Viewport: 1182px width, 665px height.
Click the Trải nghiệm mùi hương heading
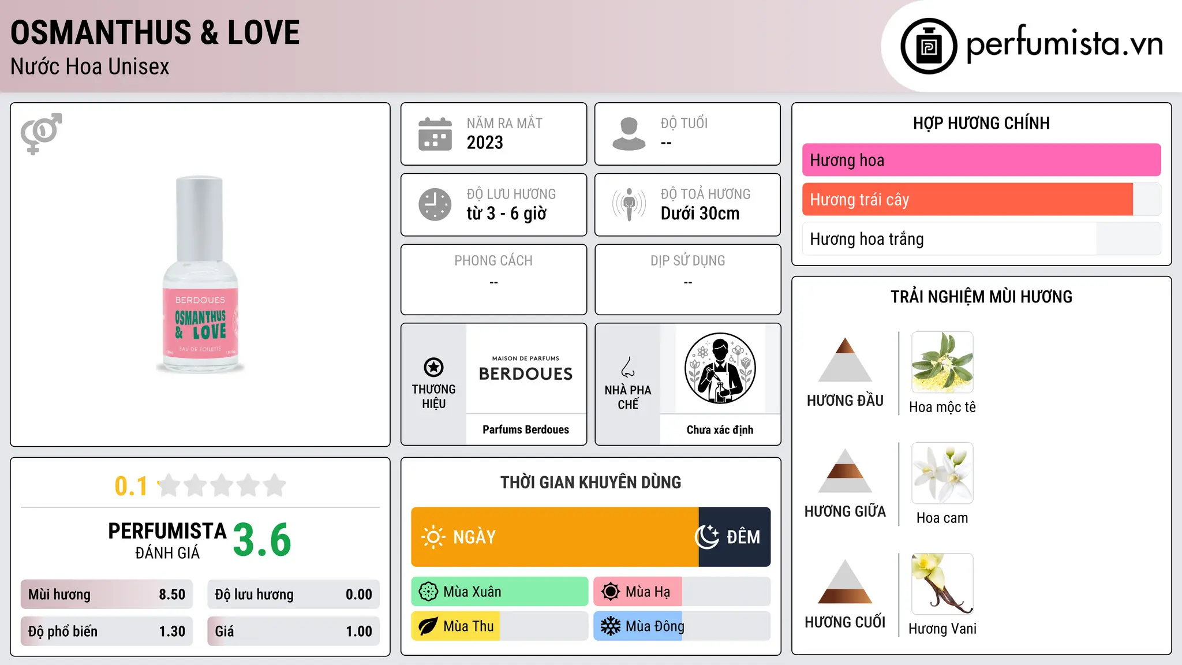point(981,297)
